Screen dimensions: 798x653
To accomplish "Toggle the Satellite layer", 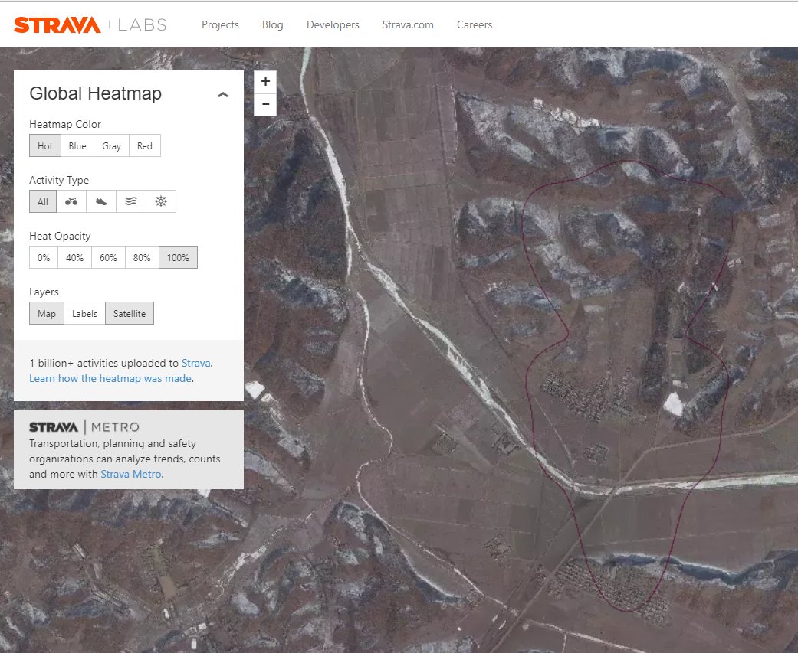I will coord(130,313).
